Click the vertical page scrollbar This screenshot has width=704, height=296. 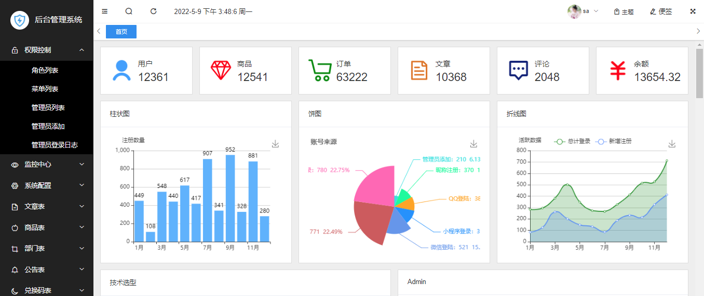tap(700, 73)
